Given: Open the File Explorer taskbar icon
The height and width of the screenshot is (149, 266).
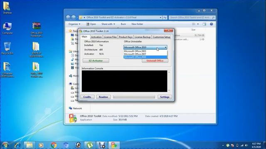Looking at the screenshot, I should pos(30,145).
